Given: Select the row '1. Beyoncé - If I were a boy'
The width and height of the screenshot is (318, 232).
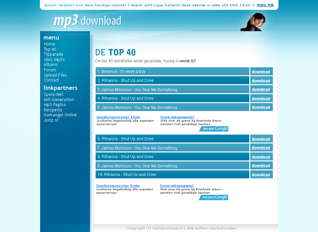Looking at the screenshot, I should 172,72.
